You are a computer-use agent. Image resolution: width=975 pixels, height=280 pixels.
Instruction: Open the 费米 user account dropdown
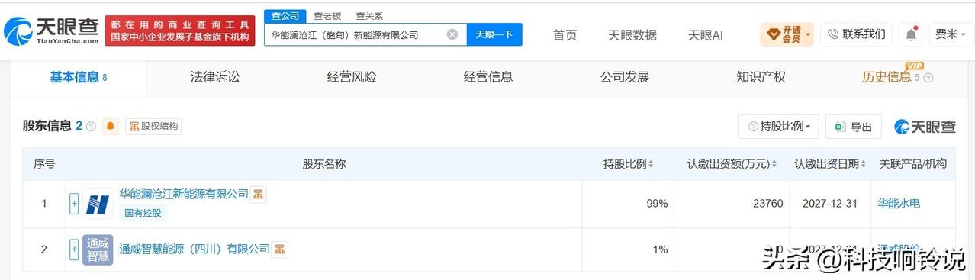point(950,34)
